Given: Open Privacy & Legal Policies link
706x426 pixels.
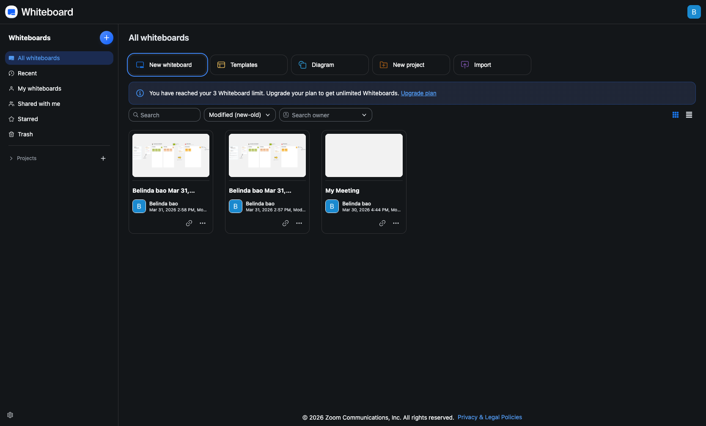Looking at the screenshot, I should (490, 417).
